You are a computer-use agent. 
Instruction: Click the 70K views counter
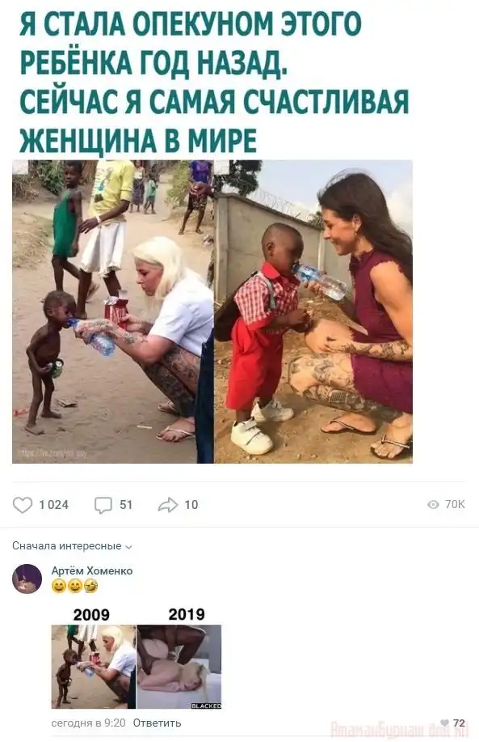coord(455,504)
